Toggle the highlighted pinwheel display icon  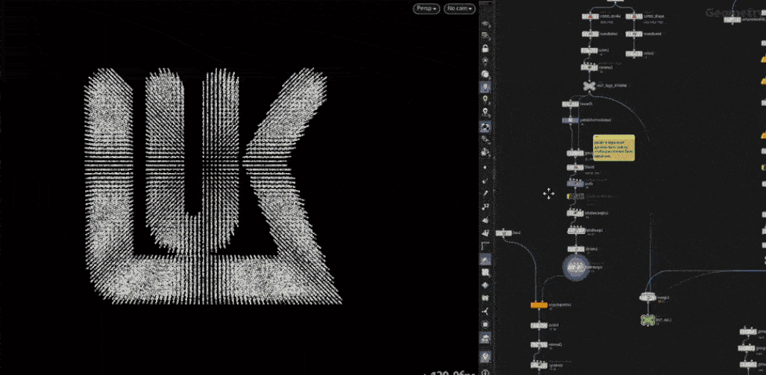point(485,127)
